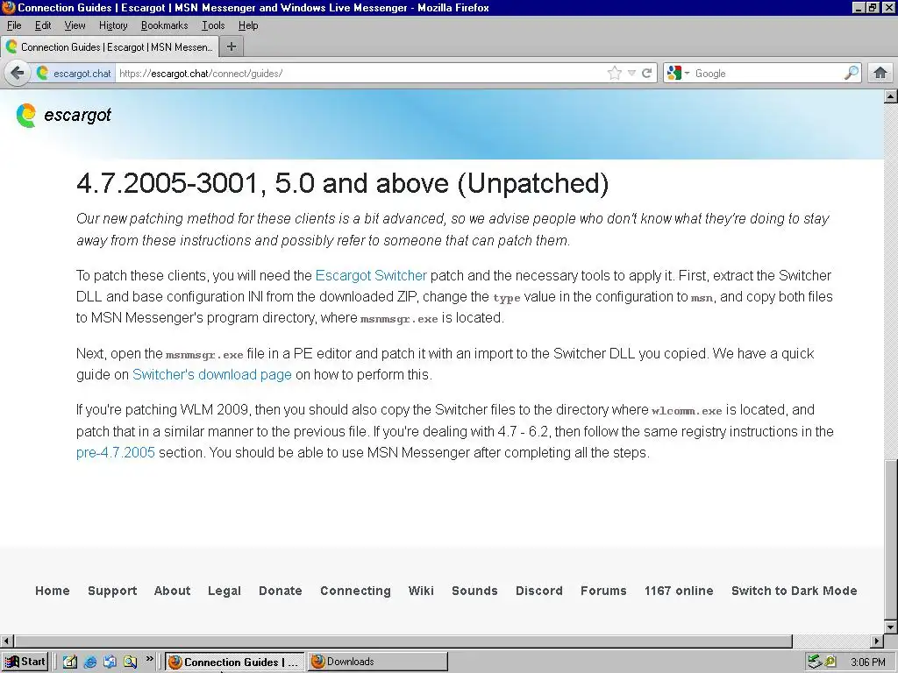Click the second system tray icon
Screen dimensions: 898x673
click(x=830, y=662)
